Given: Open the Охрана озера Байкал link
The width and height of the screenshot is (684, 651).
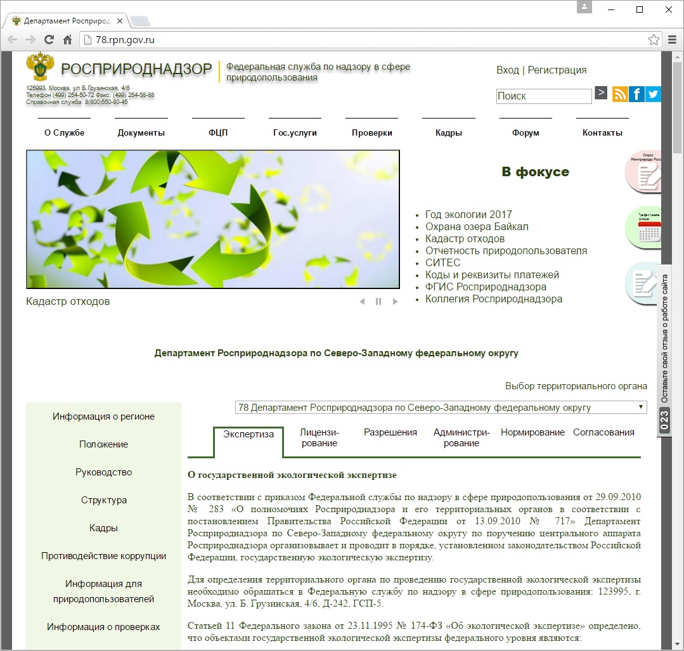Looking at the screenshot, I should pos(476,226).
